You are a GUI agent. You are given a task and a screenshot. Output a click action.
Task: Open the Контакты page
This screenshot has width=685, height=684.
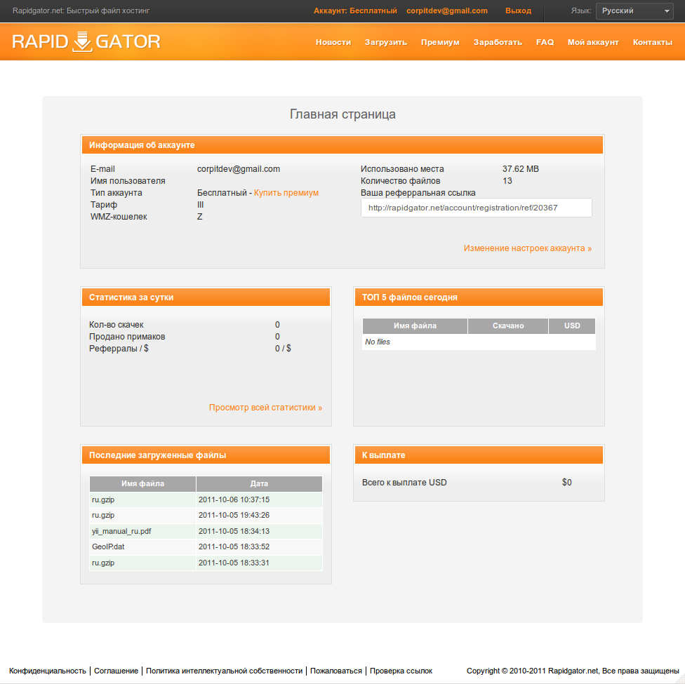(652, 42)
